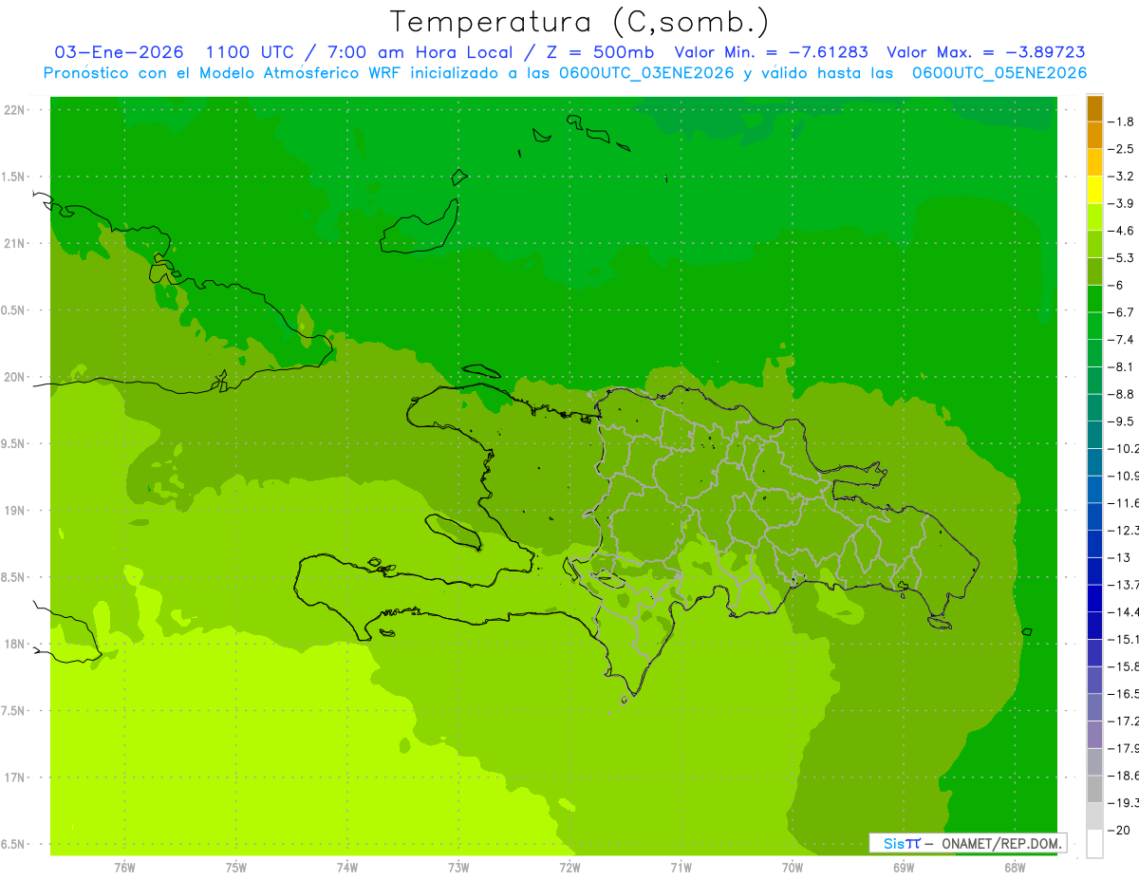Click the color bar segment between -6 and -6.7
Viewport: 1139px width, 880px height.
(x=1094, y=298)
